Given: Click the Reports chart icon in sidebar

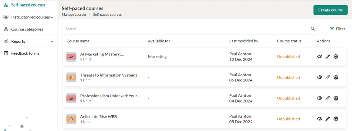Looking at the screenshot, I should (6, 41).
